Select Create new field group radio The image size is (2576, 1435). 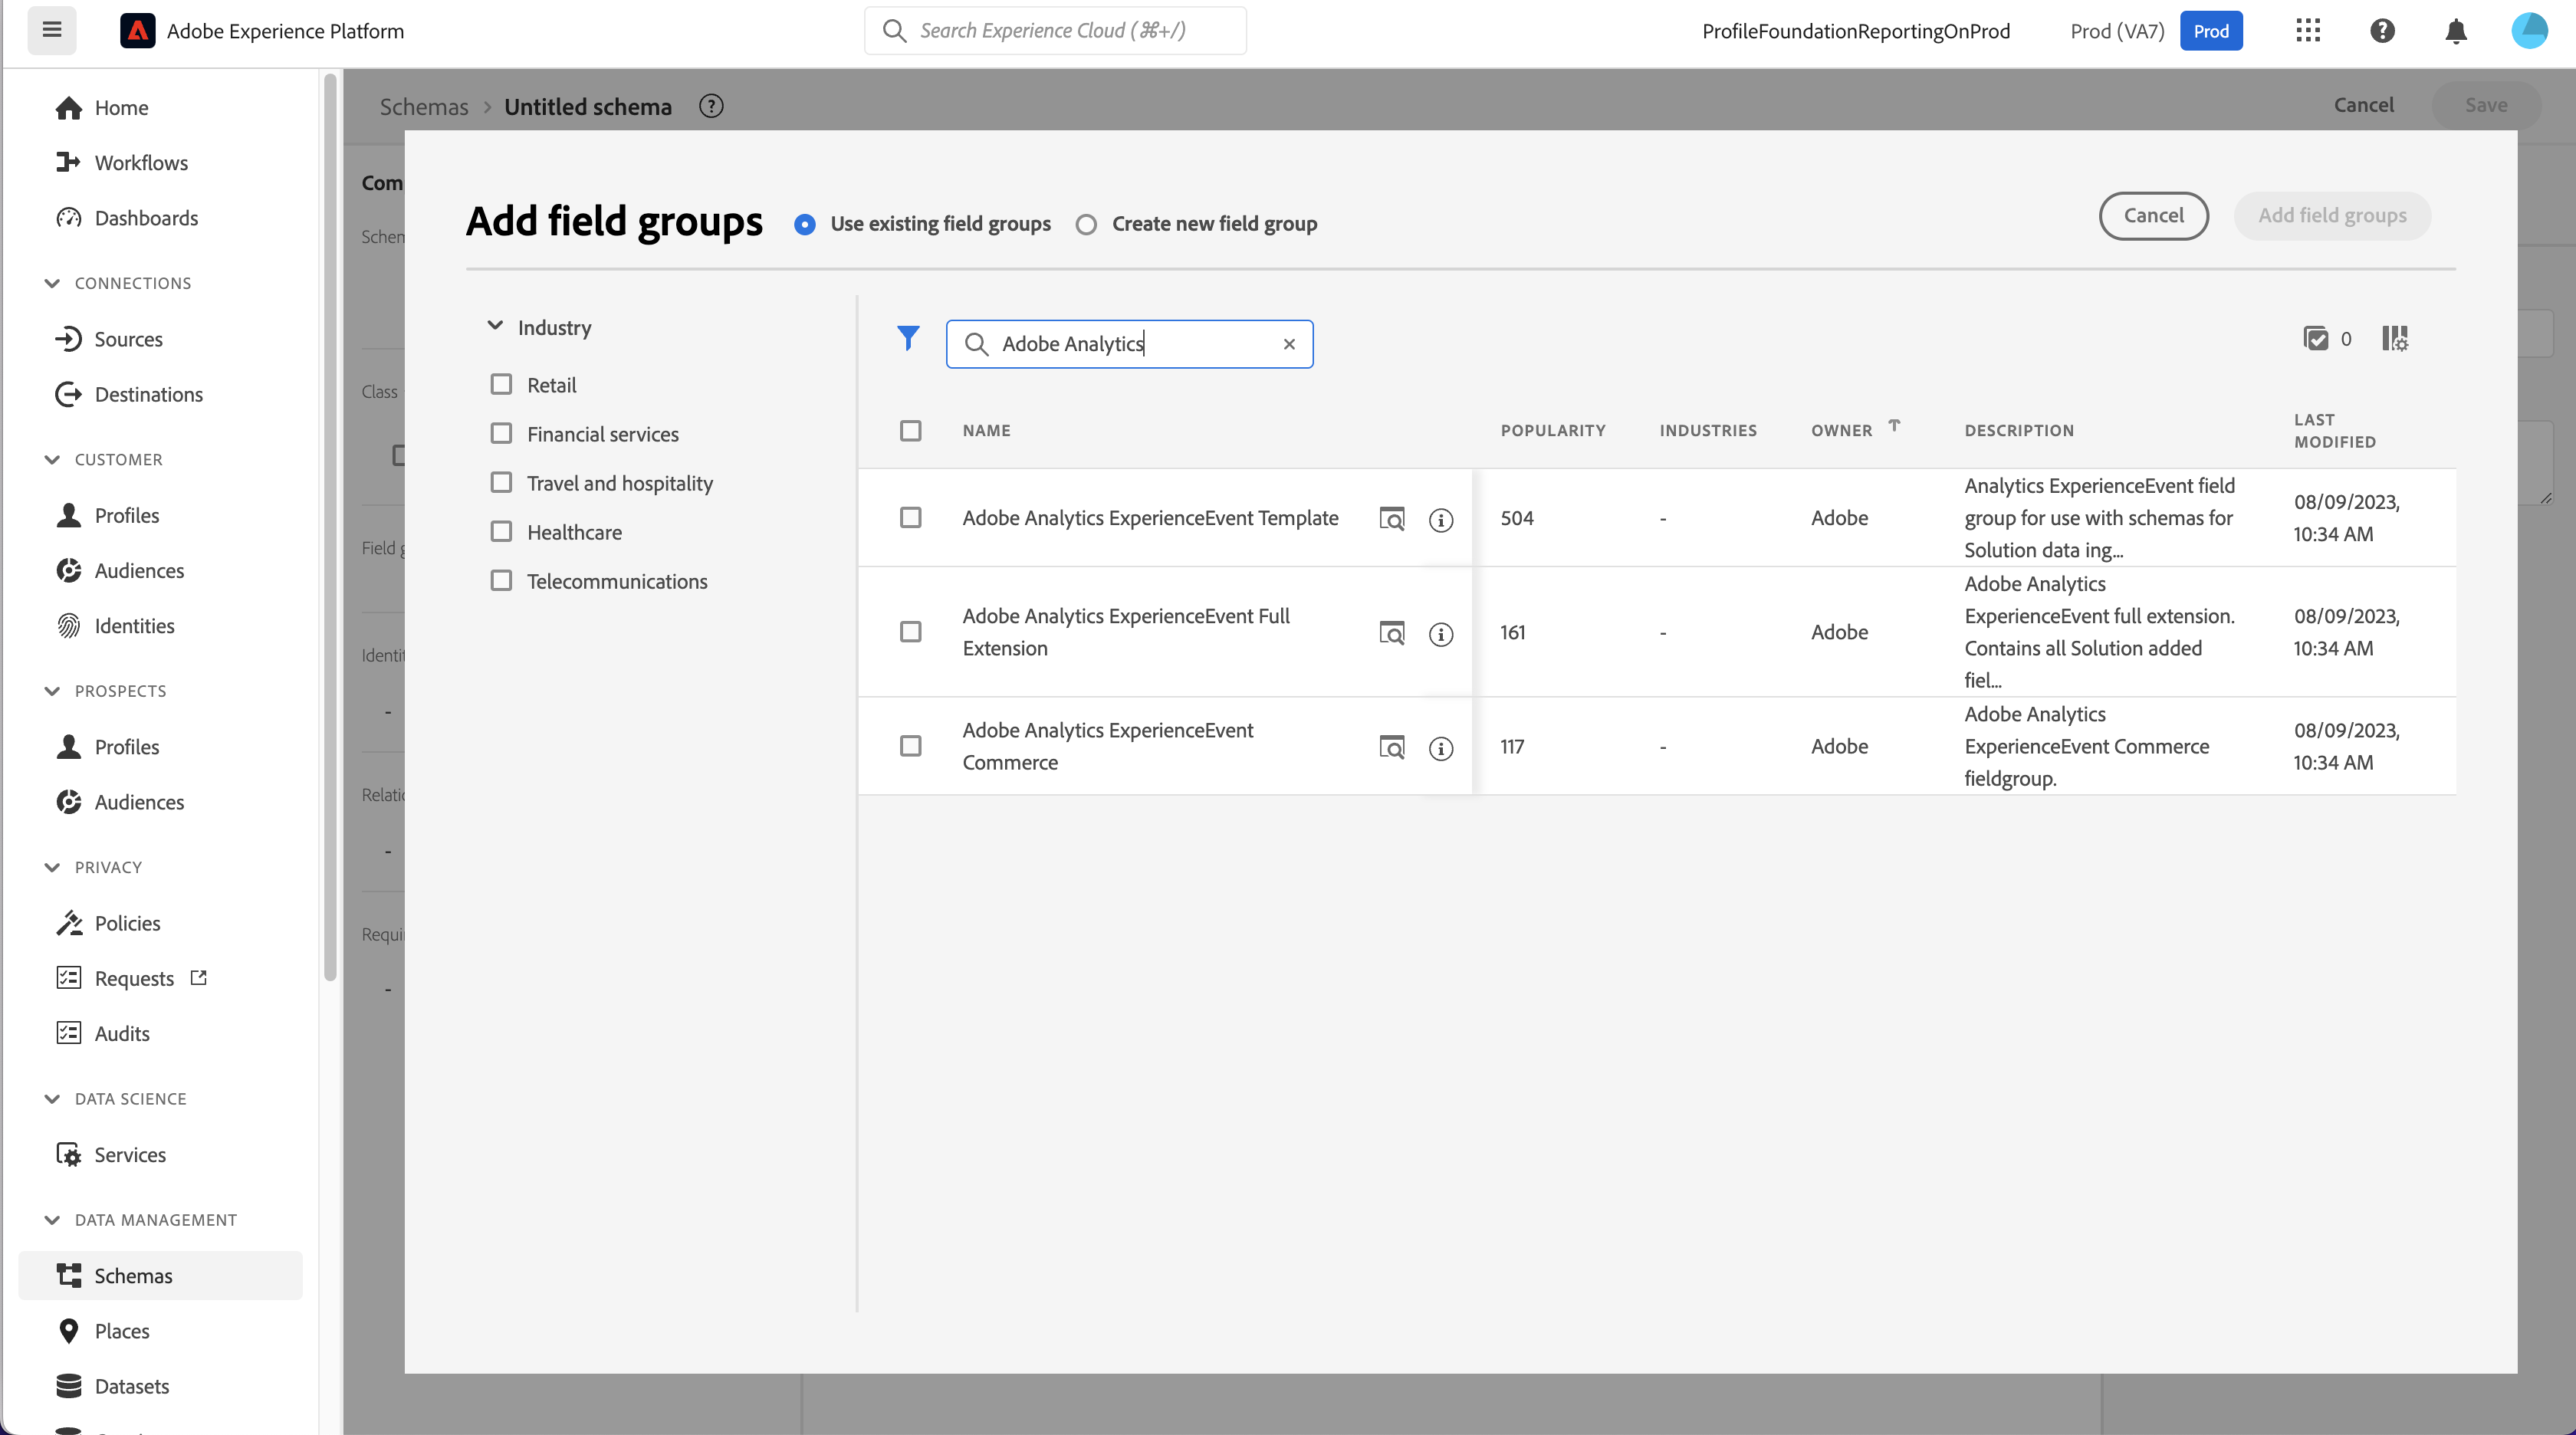(1086, 224)
